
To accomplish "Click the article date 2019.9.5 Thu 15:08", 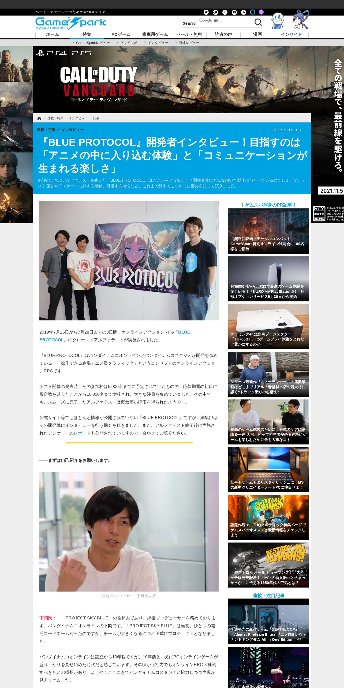I will click(289, 130).
